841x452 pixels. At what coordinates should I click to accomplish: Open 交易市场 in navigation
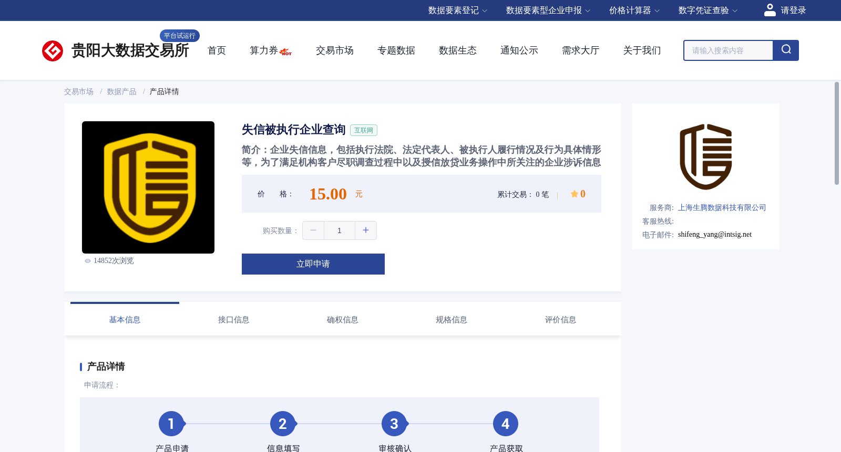(334, 50)
